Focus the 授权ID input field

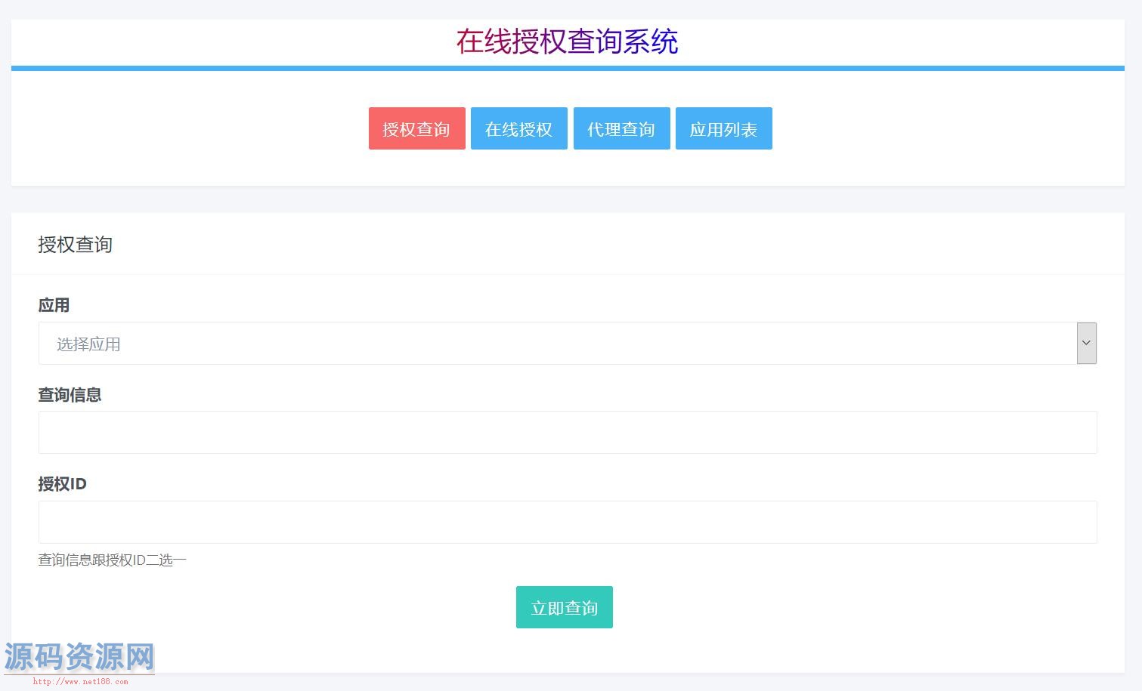(568, 522)
